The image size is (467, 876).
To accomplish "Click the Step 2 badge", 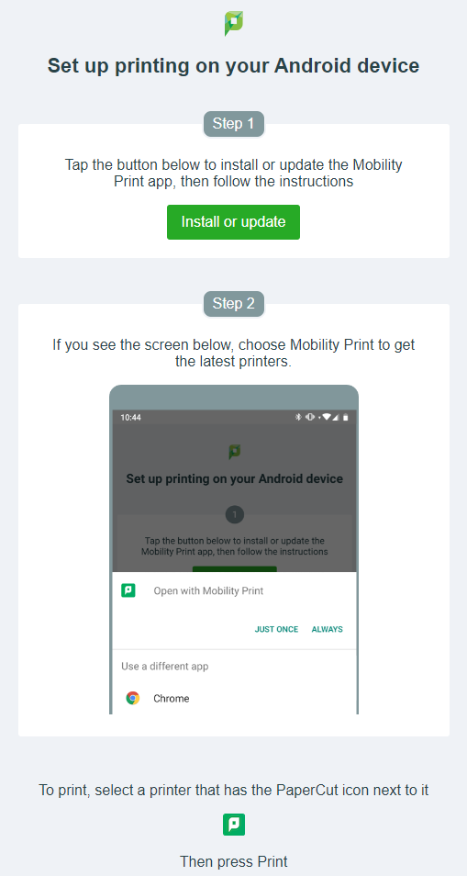I will coord(233,303).
